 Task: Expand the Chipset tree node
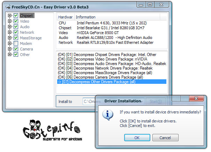pos(9,16)
